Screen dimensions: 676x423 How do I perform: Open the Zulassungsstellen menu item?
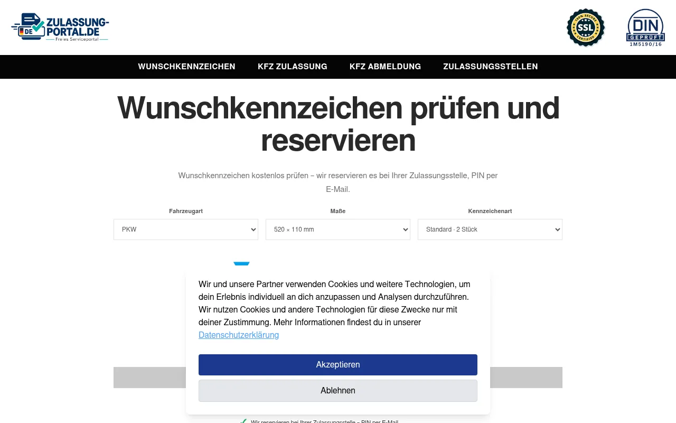pos(491,67)
